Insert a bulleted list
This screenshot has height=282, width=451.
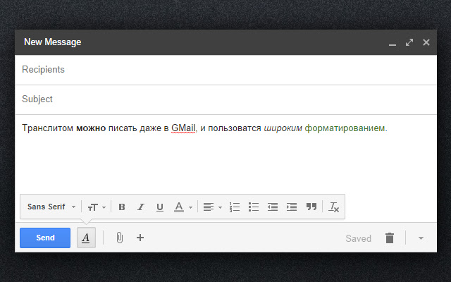[254, 207]
